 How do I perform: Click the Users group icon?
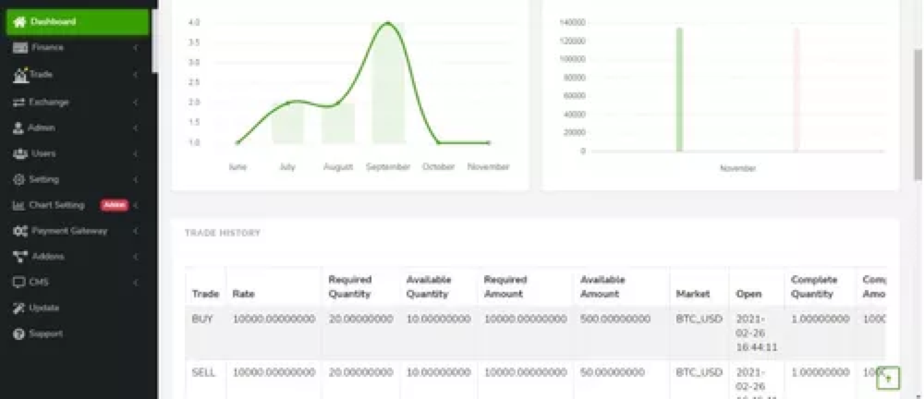(x=20, y=154)
